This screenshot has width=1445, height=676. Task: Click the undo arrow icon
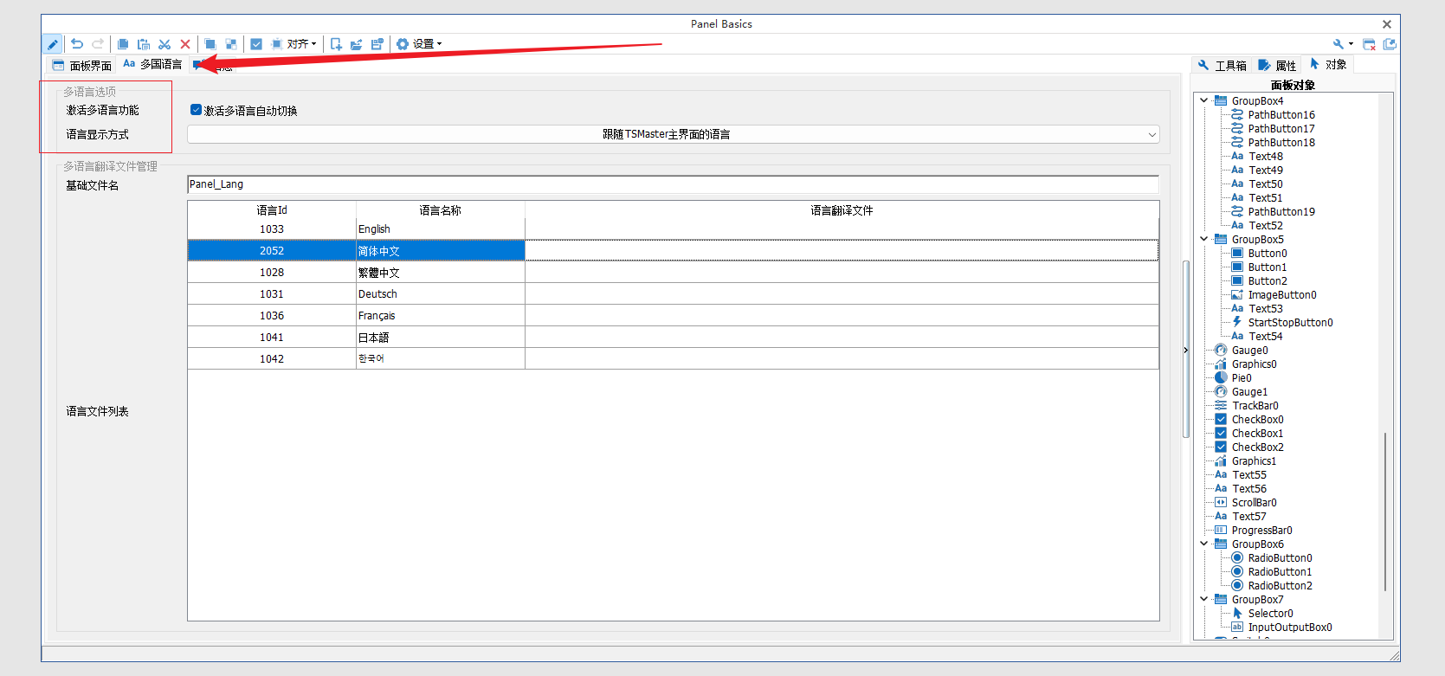[x=77, y=44]
